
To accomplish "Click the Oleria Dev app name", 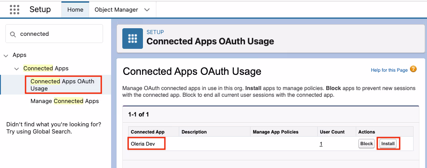I will click(142, 144).
